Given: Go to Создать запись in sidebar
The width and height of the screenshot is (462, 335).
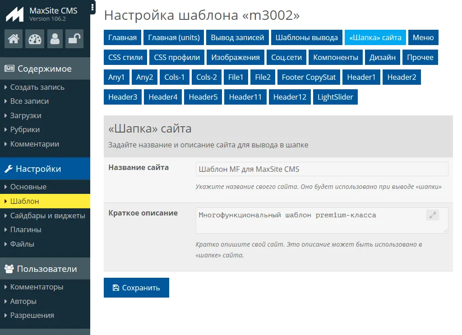Looking at the screenshot, I should click(x=37, y=87).
